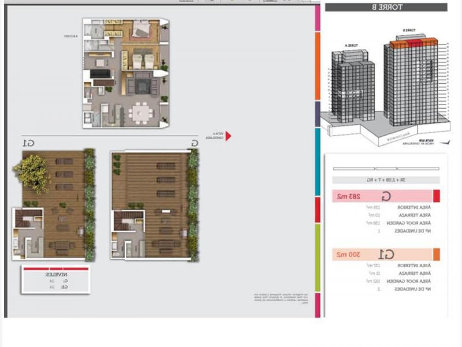Click the orange square beside the G1 header
This screenshot has height=347, width=462.
point(437,255)
